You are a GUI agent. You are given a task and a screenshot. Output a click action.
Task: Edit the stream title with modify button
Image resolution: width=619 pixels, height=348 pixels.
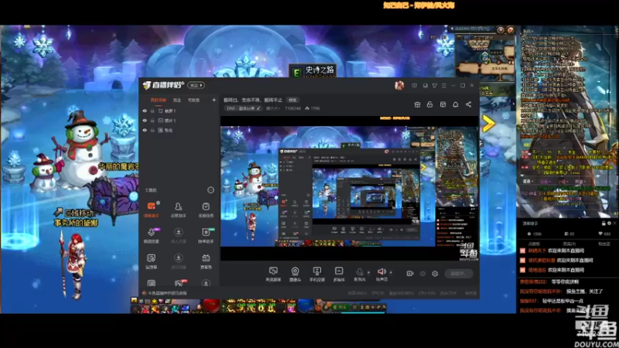click(x=292, y=101)
